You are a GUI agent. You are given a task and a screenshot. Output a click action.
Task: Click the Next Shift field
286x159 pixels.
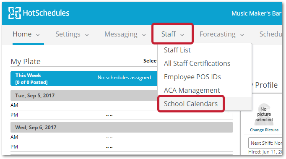pyautogui.click(x=265, y=143)
